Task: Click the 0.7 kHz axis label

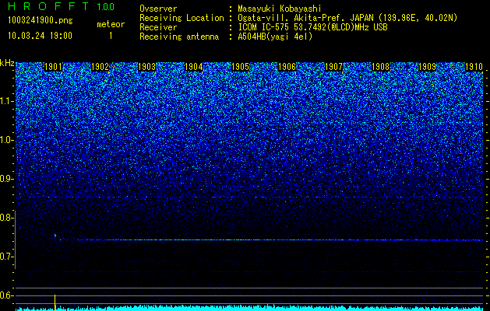Action: coord(6,257)
